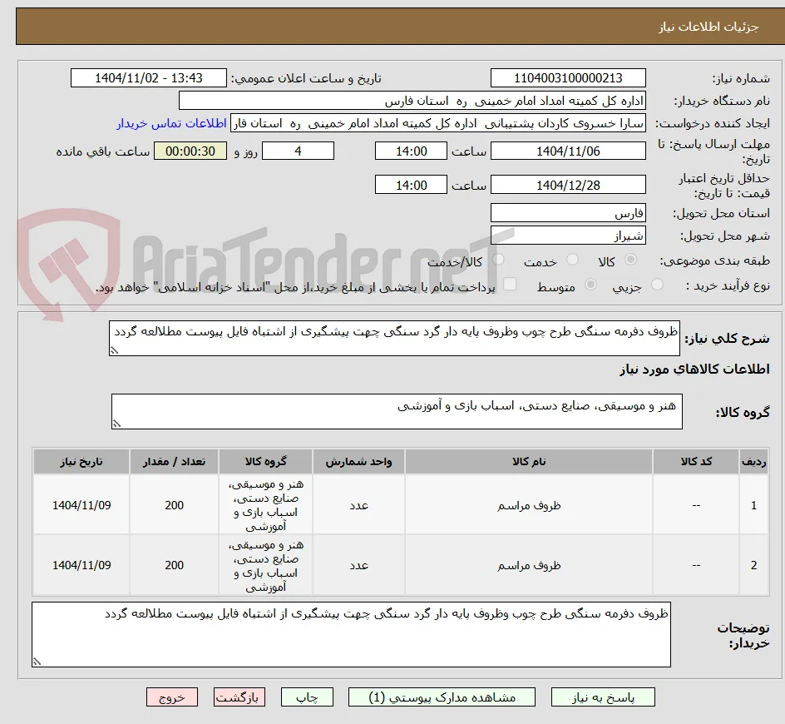
Task: Click the table's گروه کالا column header
Action: point(266,462)
